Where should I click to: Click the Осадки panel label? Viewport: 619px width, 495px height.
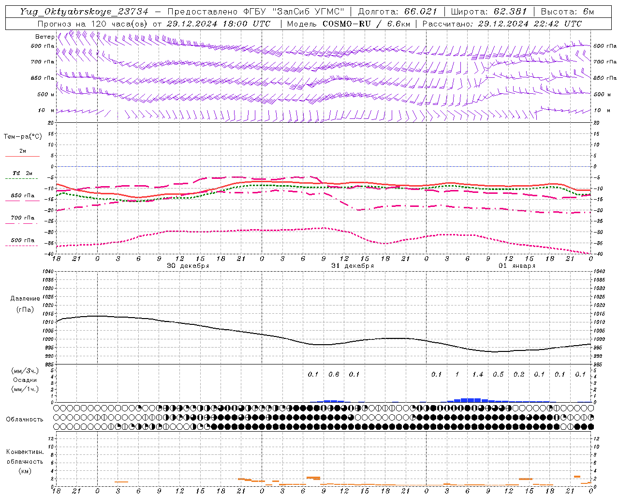tap(25, 380)
